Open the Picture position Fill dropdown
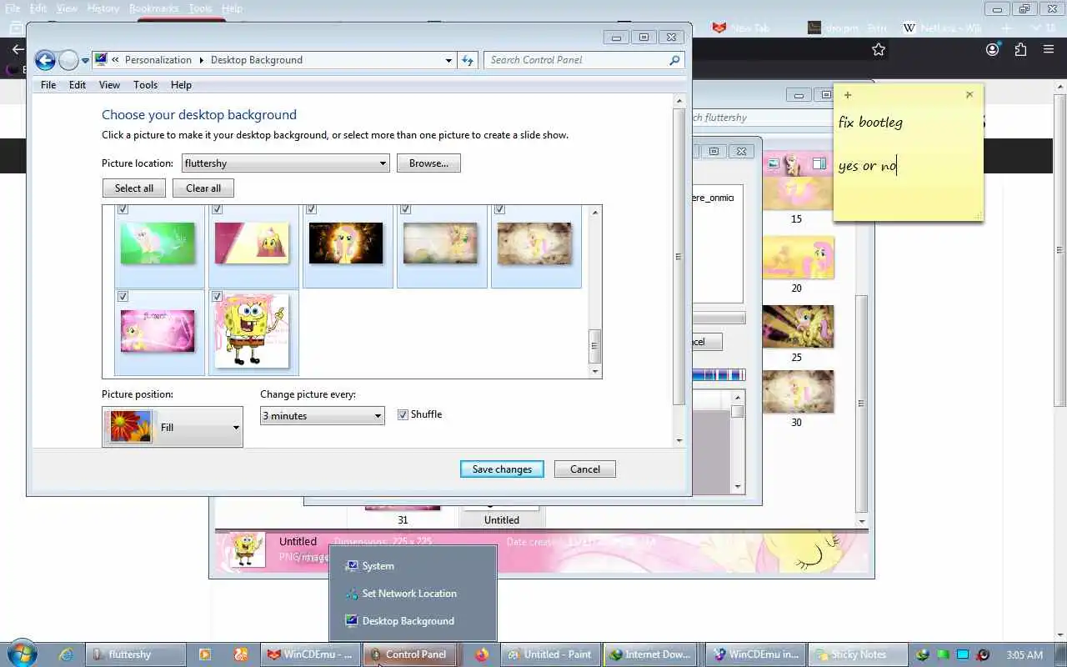The width and height of the screenshot is (1067, 667). tap(173, 427)
